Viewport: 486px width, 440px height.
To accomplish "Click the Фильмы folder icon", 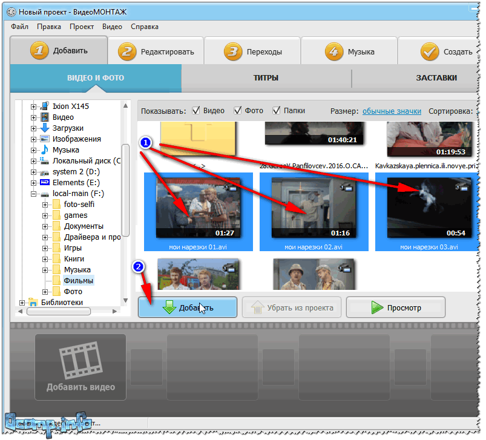I will [56, 280].
